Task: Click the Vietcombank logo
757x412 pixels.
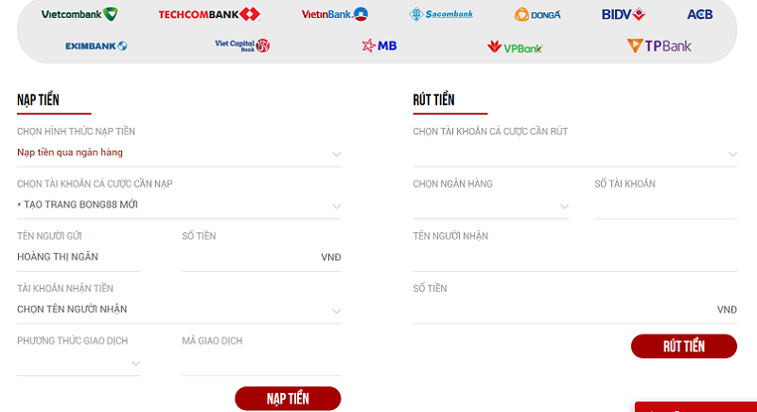Action: 79,14
